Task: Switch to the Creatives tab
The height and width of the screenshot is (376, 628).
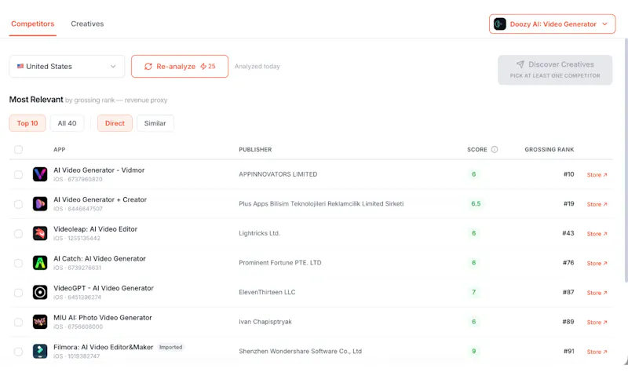Action: click(x=87, y=24)
